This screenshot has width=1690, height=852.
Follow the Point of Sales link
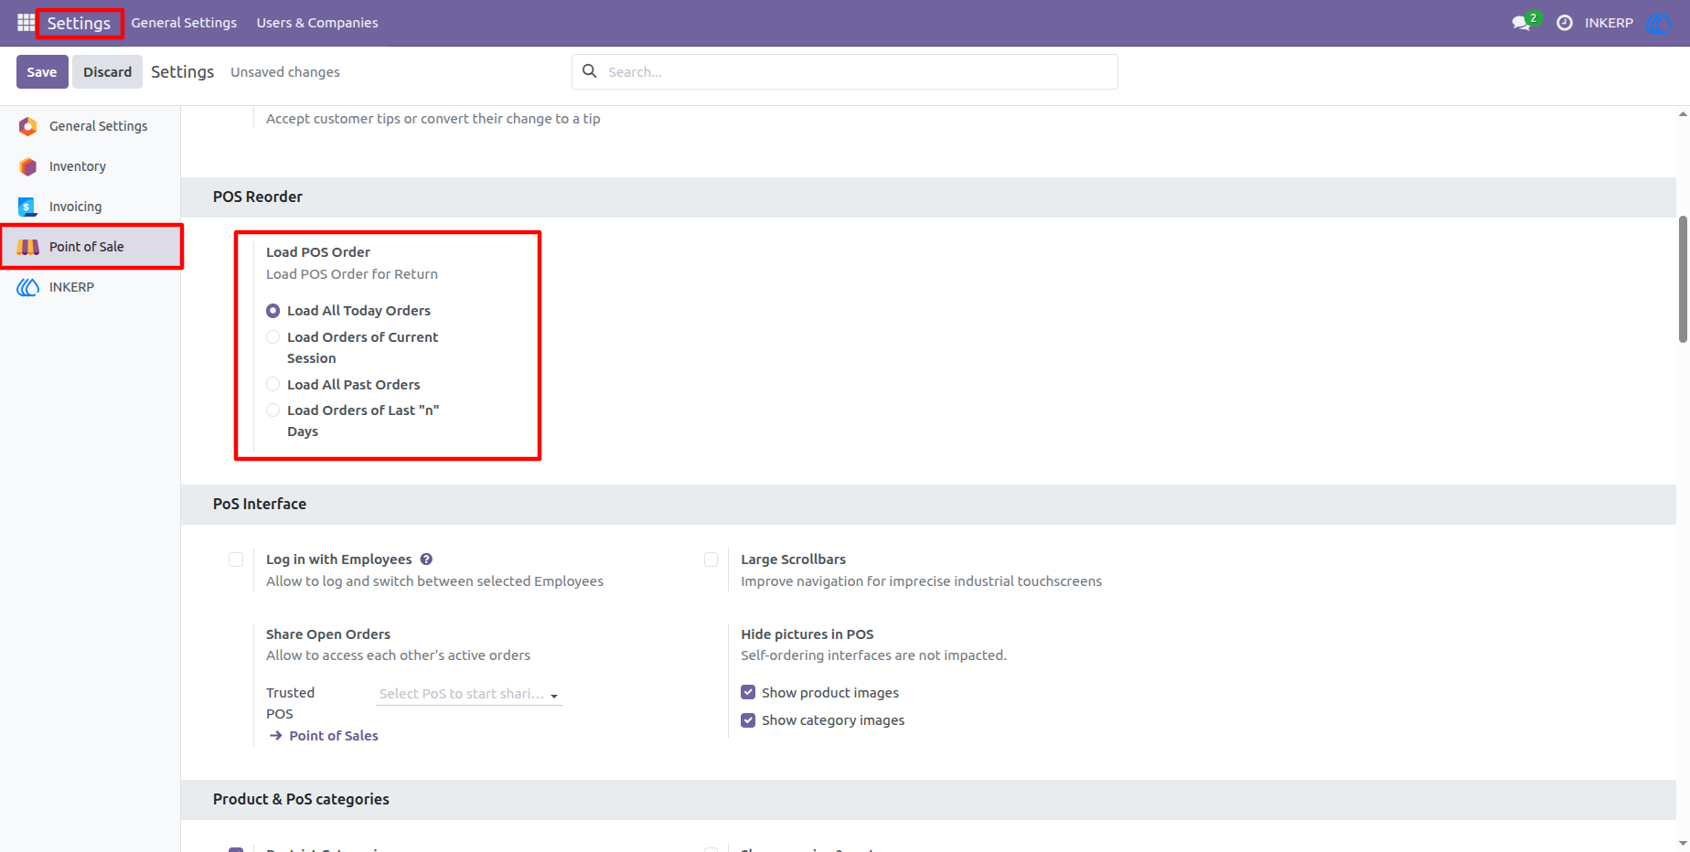[x=334, y=736]
